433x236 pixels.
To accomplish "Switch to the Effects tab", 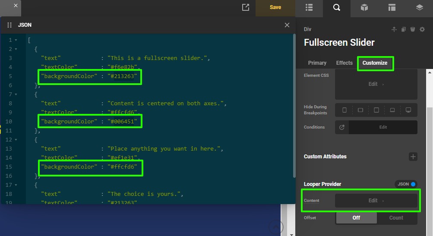I will (345, 63).
